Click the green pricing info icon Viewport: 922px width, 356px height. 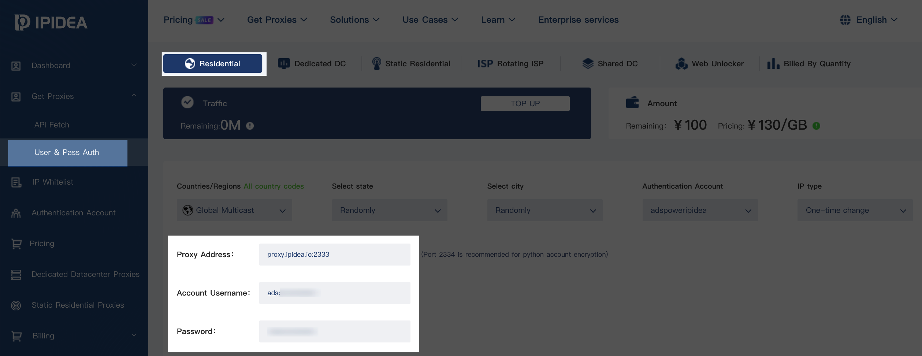tap(817, 126)
